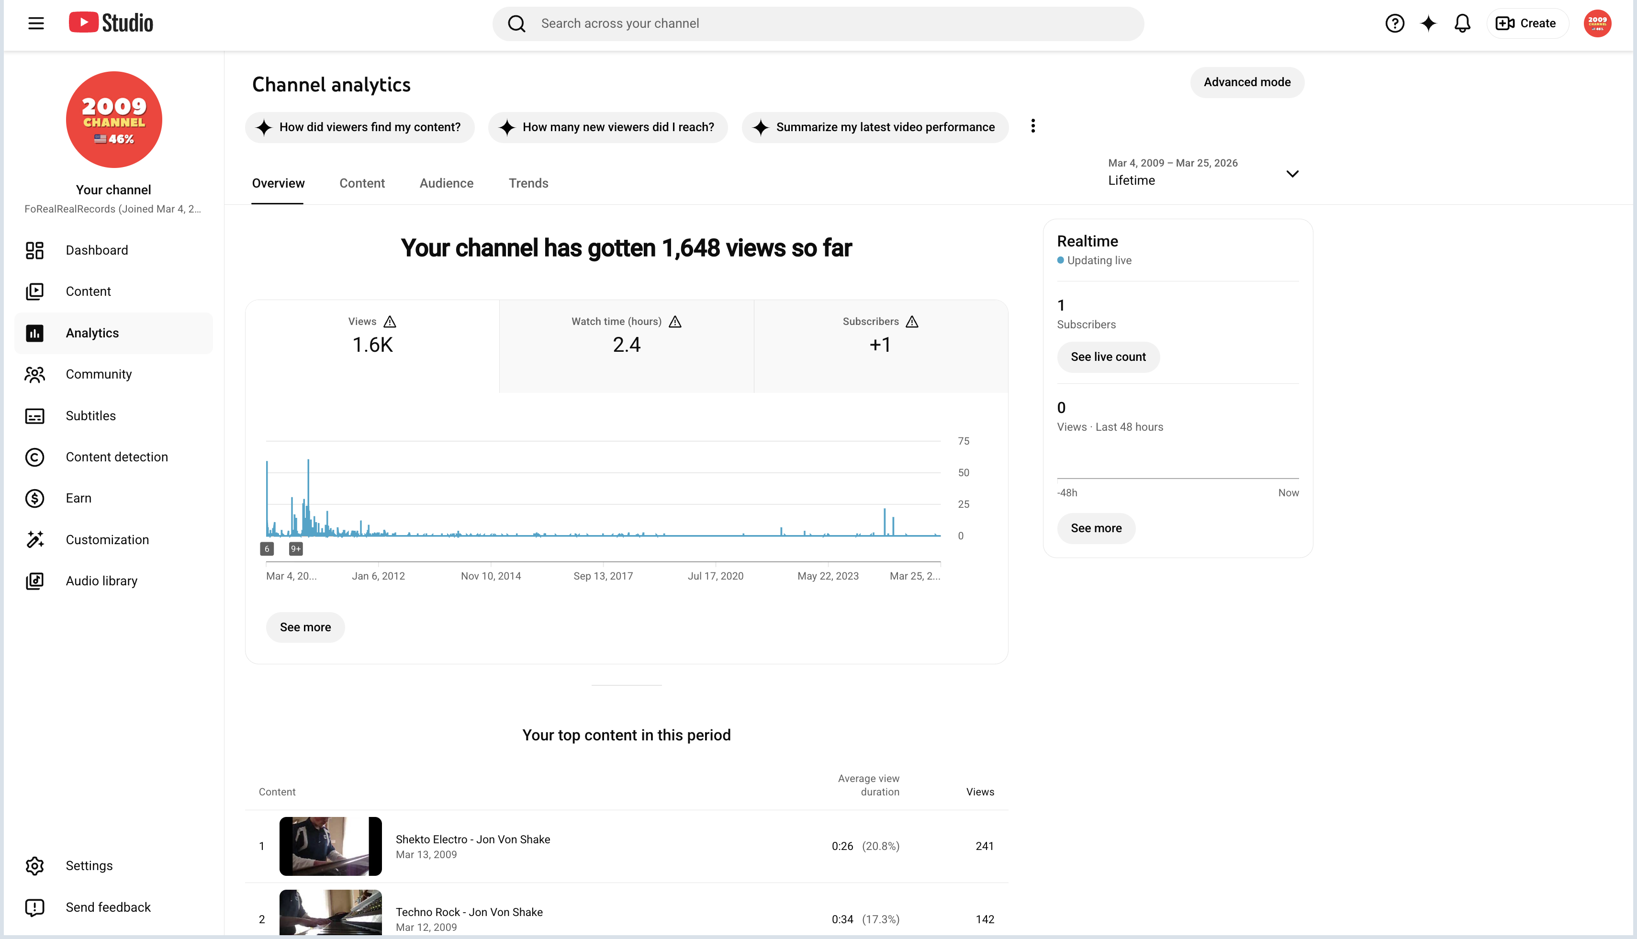Click the Earn dollar icon
1637x939 pixels.
(x=35, y=499)
